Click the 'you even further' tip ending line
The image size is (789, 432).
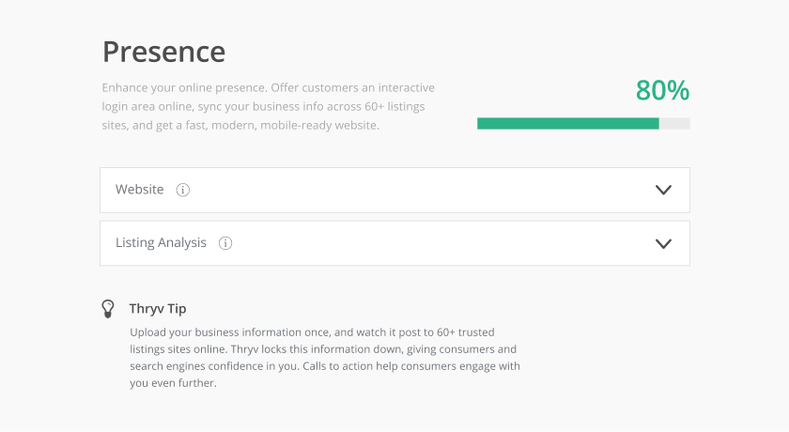[x=173, y=383]
